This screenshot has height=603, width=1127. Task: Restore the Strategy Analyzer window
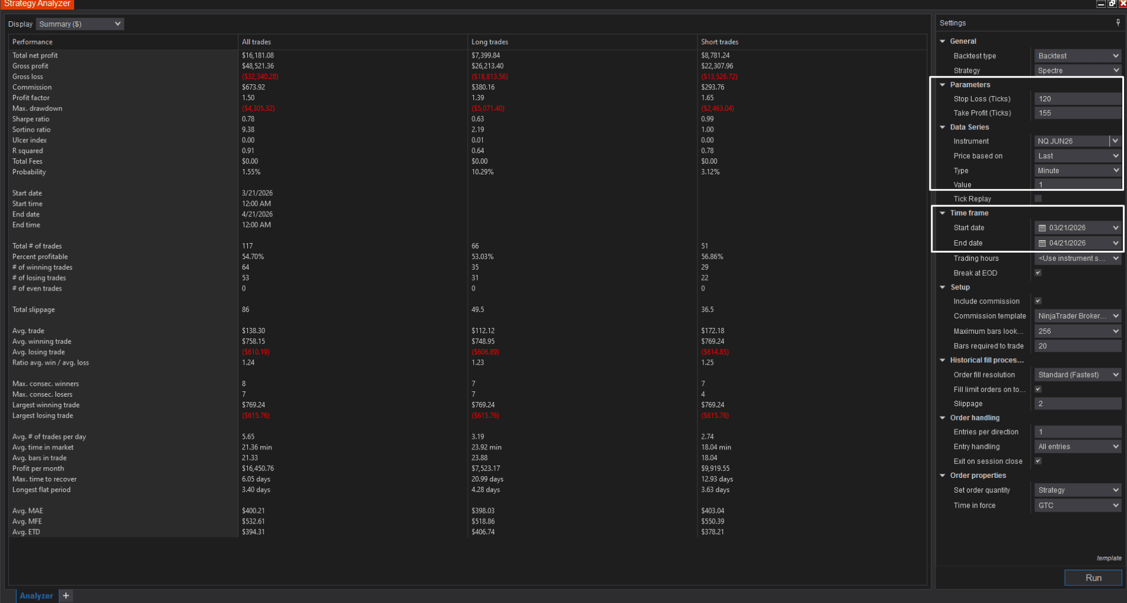coord(1112,4)
